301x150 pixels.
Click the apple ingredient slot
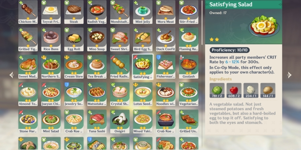(x=234, y=90)
